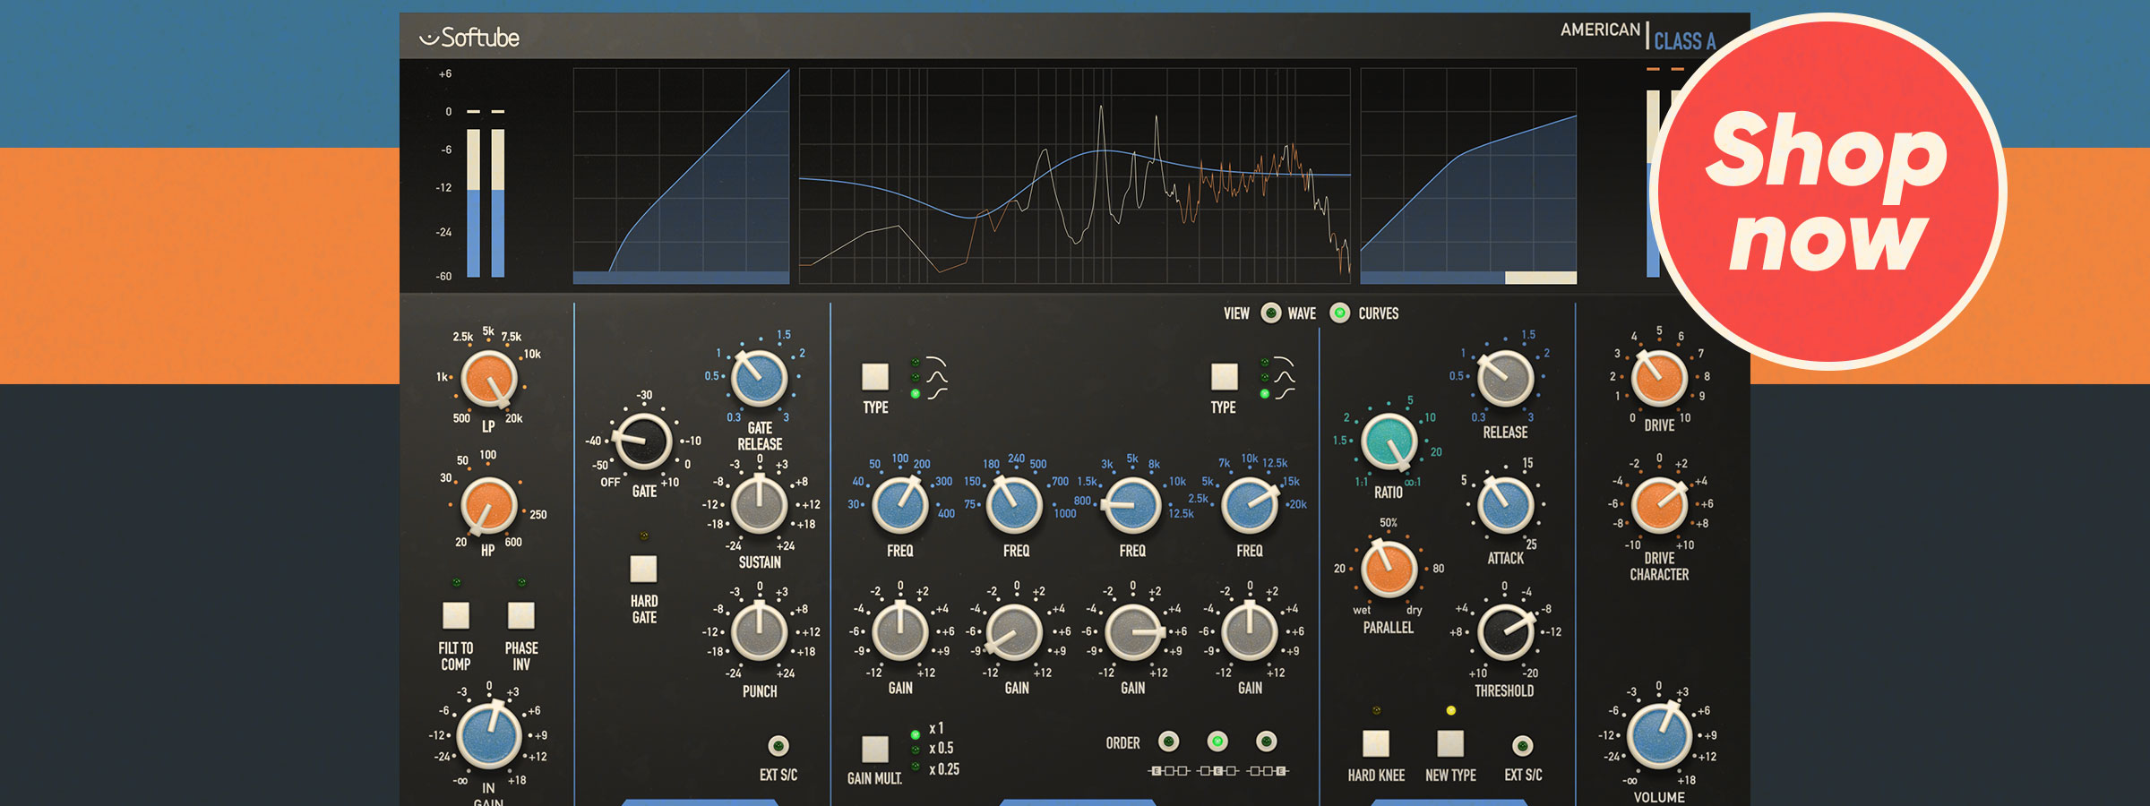
Task: Click the VOLUME knob
Action: click(x=1659, y=735)
